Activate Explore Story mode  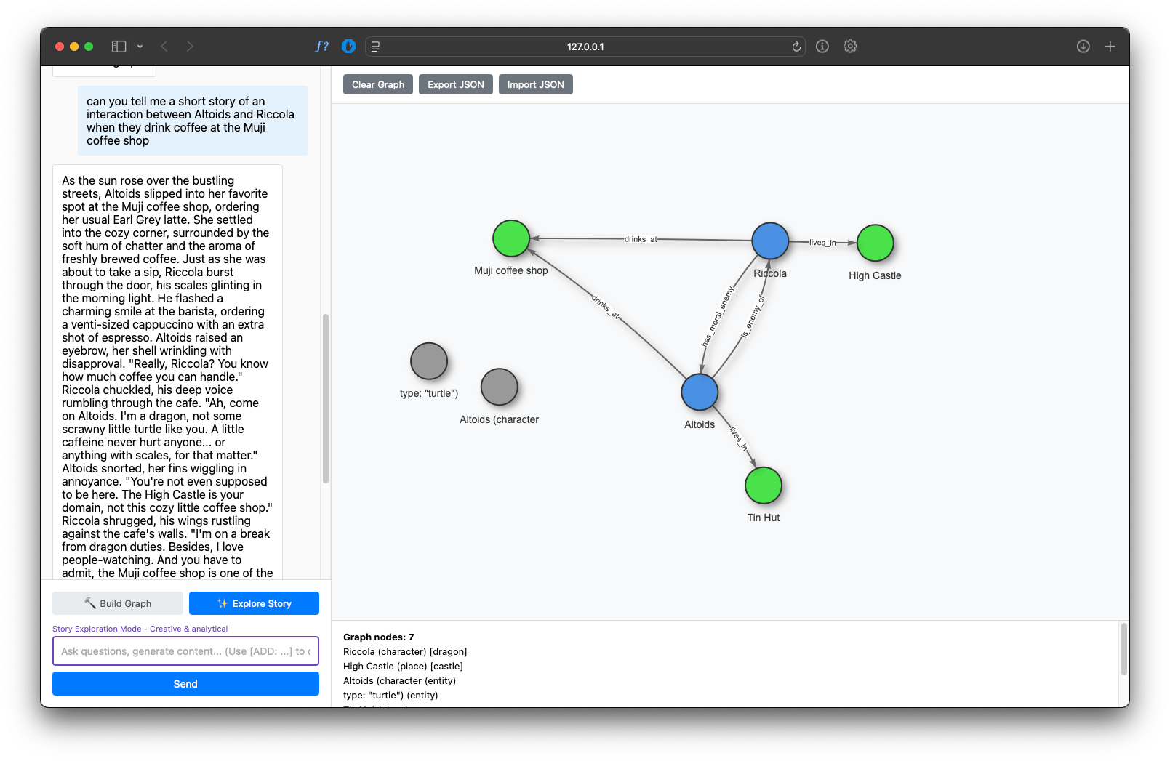click(x=254, y=603)
